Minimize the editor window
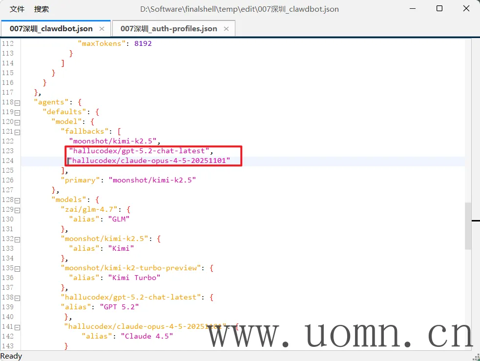The image size is (480, 361). (x=417, y=9)
